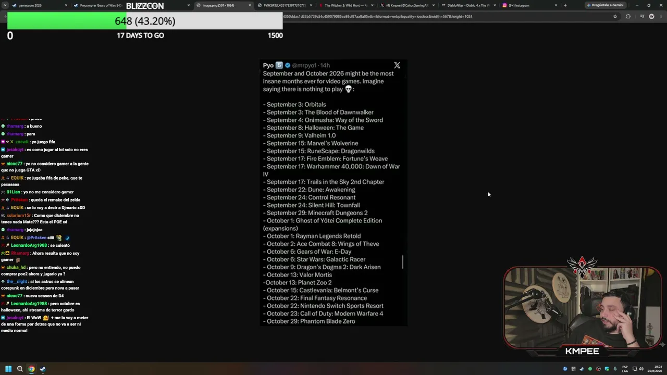Click 'October 13: Planet Zoo 2' line

click(297, 282)
